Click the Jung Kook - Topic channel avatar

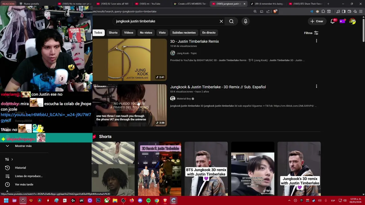click(173, 53)
